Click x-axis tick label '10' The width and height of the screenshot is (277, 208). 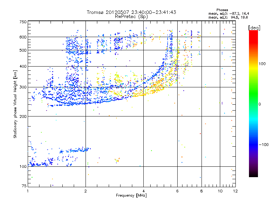point(220,191)
